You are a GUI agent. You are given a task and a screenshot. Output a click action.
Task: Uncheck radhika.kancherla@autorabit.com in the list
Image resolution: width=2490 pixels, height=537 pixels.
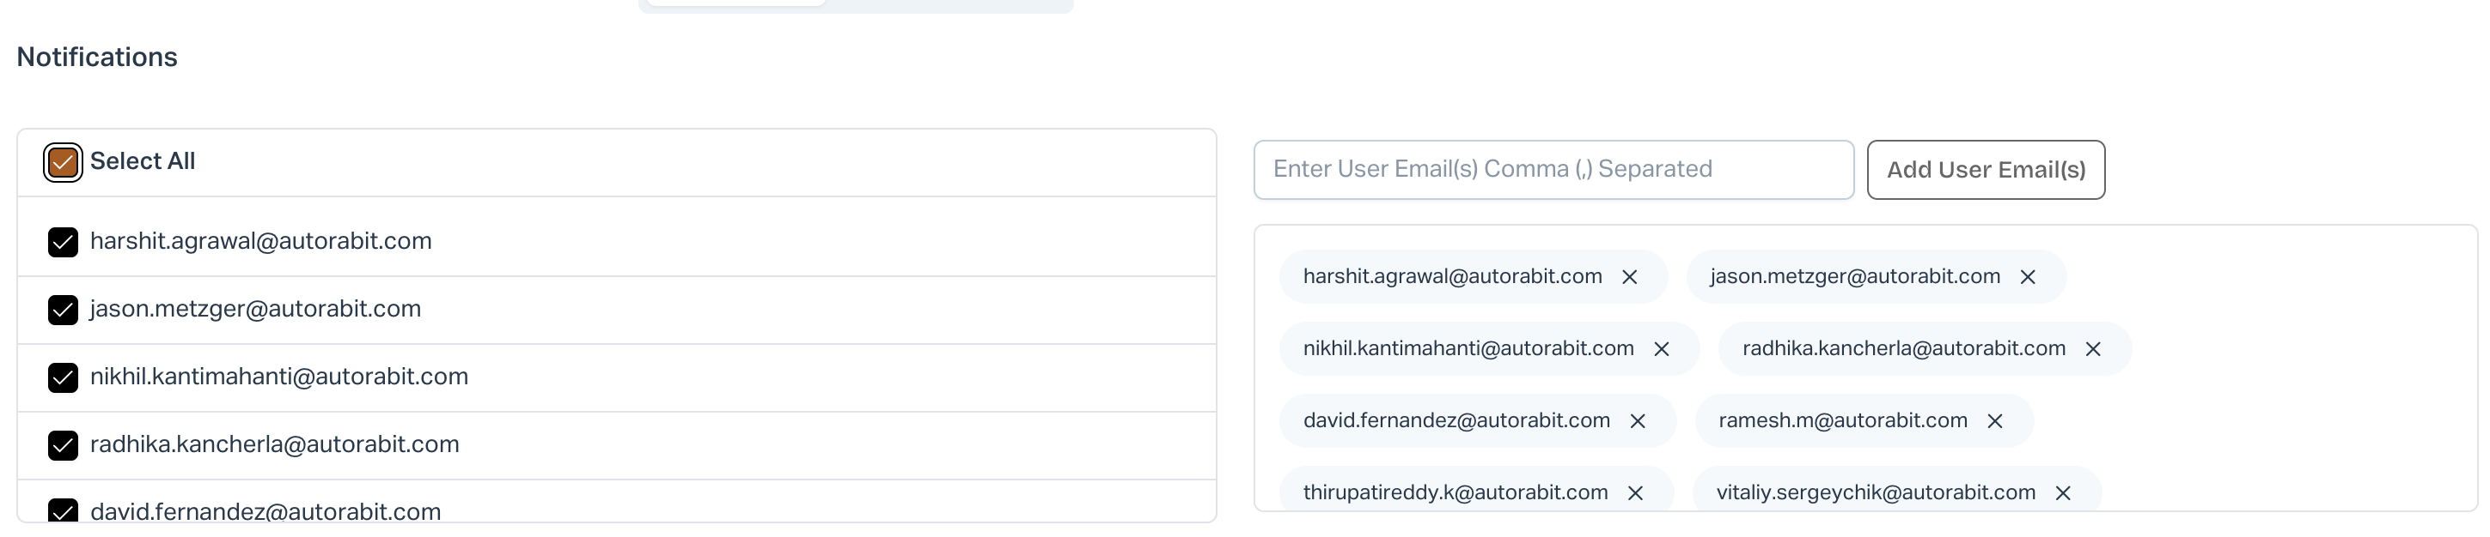tap(63, 445)
